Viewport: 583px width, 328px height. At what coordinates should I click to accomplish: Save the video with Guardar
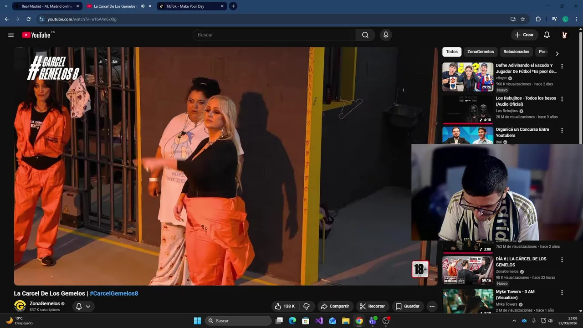coord(408,306)
